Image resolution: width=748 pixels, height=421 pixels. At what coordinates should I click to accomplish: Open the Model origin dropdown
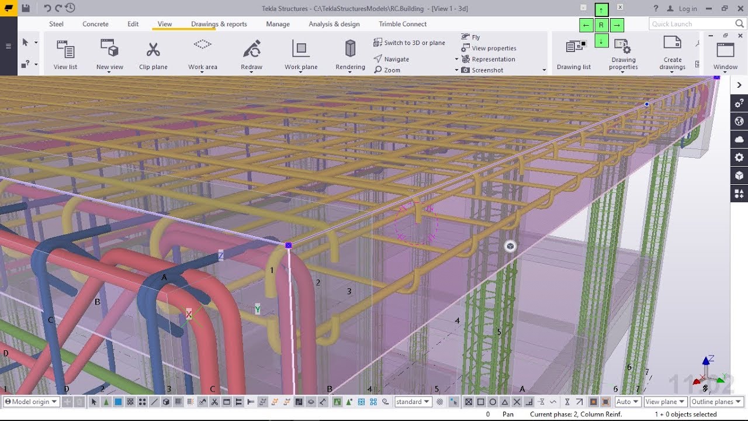click(x=32, y=402)
